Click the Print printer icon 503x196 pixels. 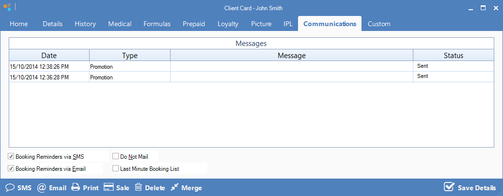(75, 188)
